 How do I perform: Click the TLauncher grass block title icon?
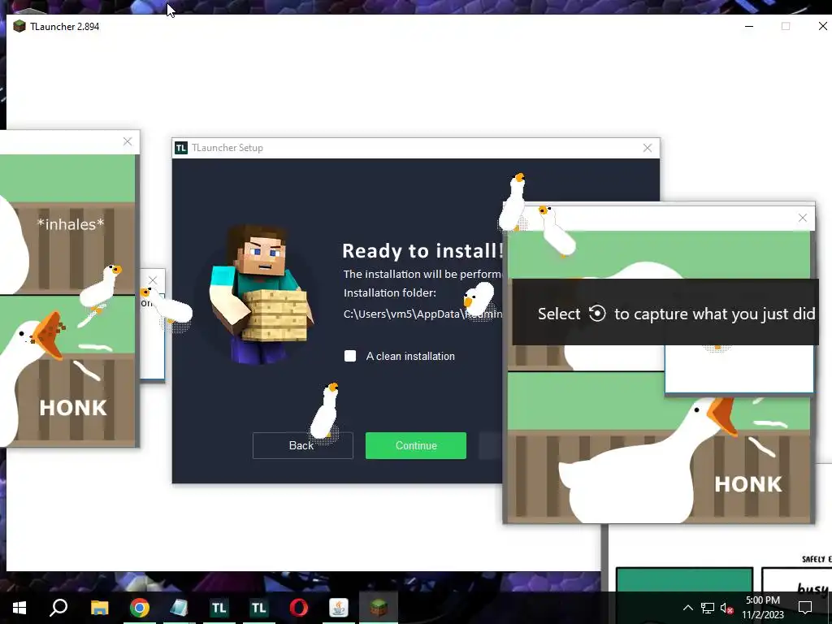tap(19, 27)
